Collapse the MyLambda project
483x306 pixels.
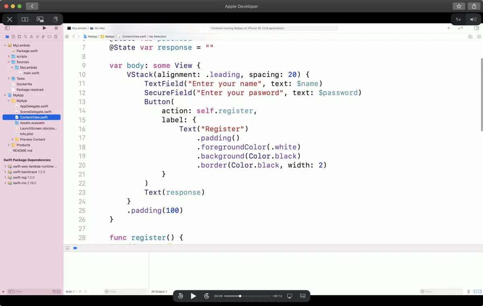pos(5,45)
